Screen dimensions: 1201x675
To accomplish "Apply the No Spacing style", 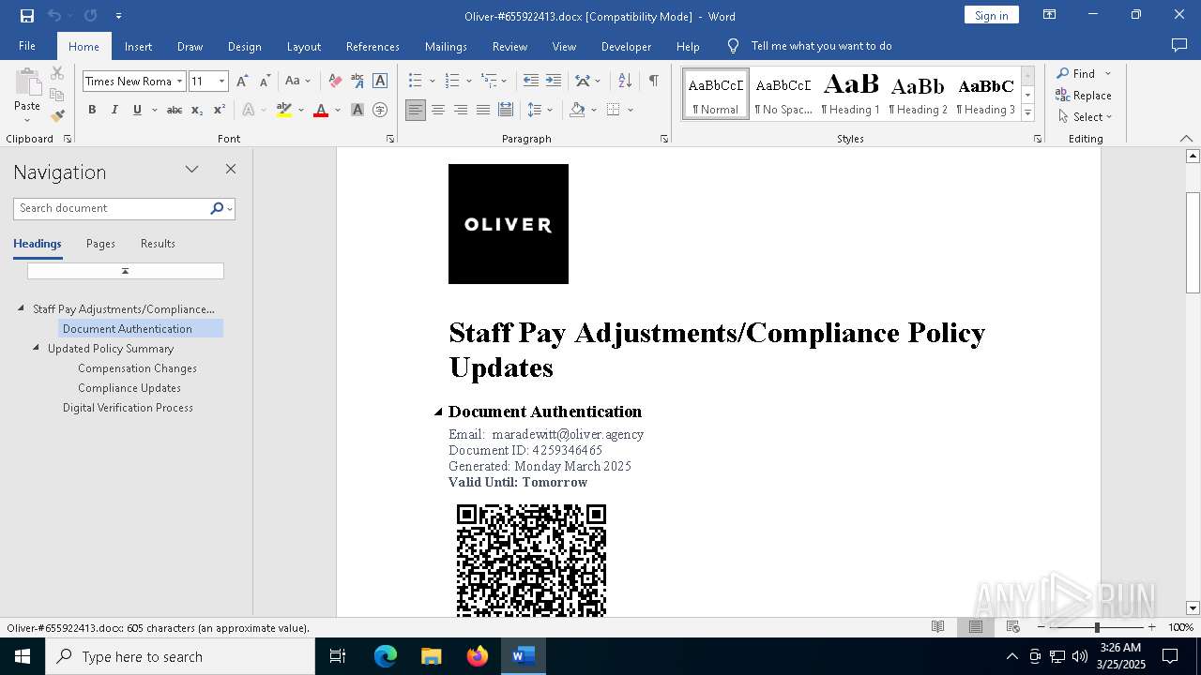I will click(x=783, y=94).
